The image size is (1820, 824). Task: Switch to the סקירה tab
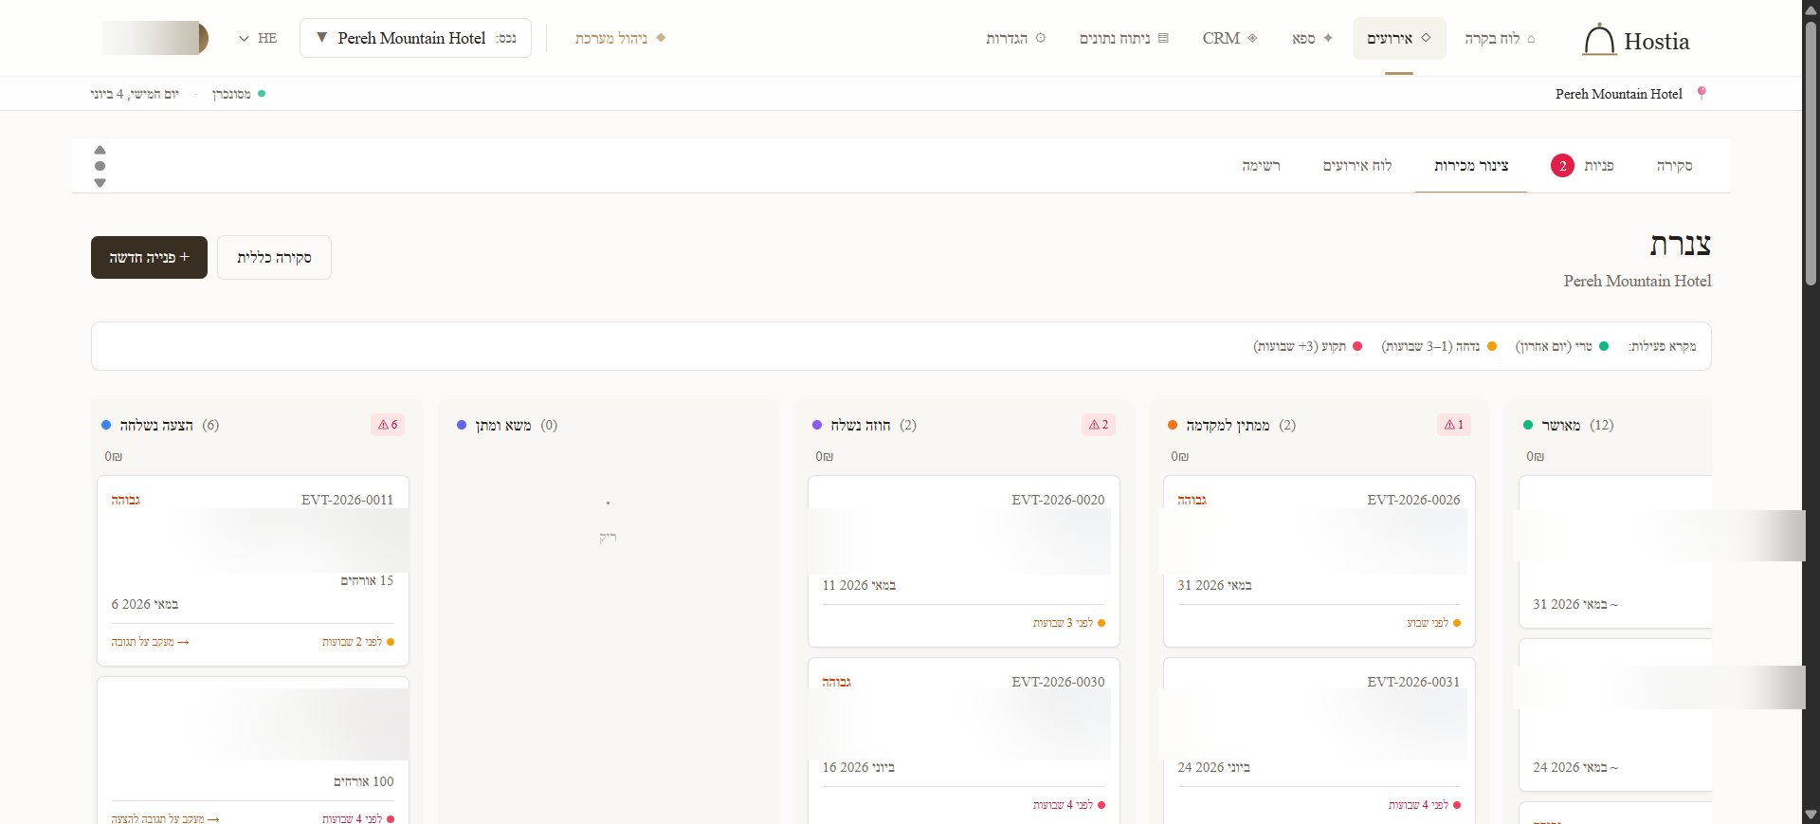pyautogui.click(x=1674, y=166)
